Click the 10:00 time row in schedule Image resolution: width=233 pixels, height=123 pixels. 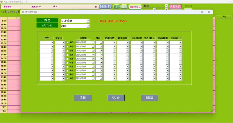(4, 25)
